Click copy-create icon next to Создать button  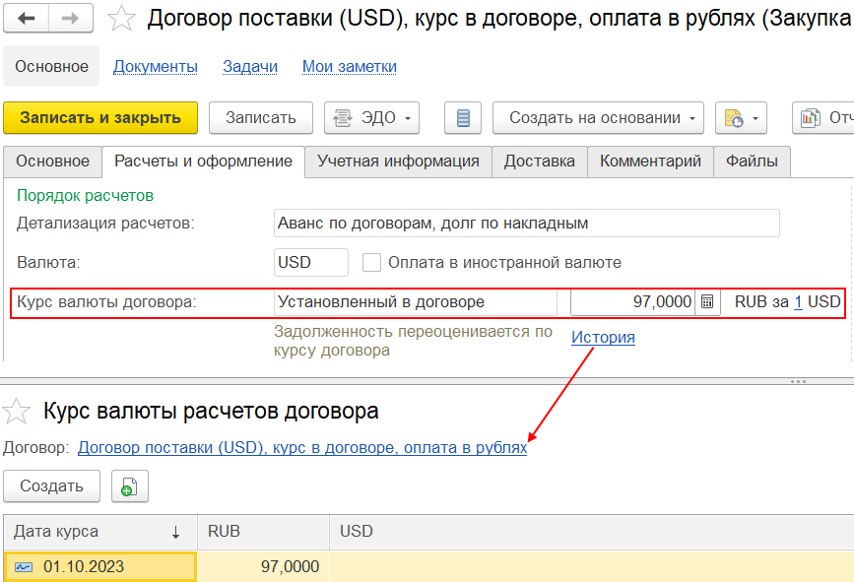pos(130,486)
